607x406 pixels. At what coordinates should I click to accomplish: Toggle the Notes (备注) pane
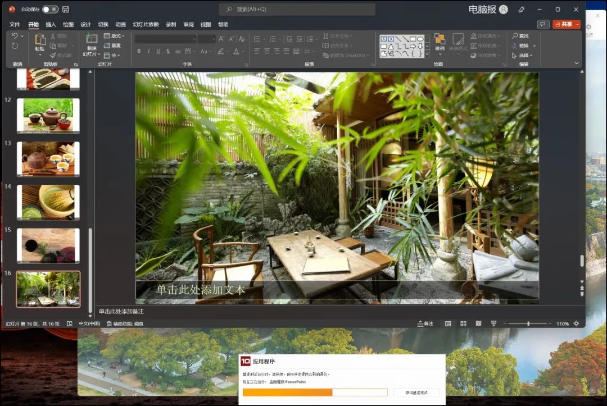click(x=425, y=324)
